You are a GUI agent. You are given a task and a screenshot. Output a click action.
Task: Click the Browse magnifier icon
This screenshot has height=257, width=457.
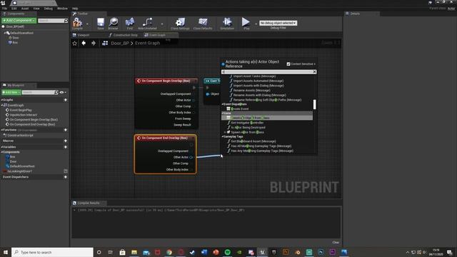tap(114, 22)
